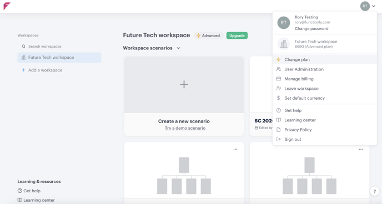The height and width of the screenshot is (204, 382).
Task: Click the Advanced plan badge
Action: tap(208, 35)
